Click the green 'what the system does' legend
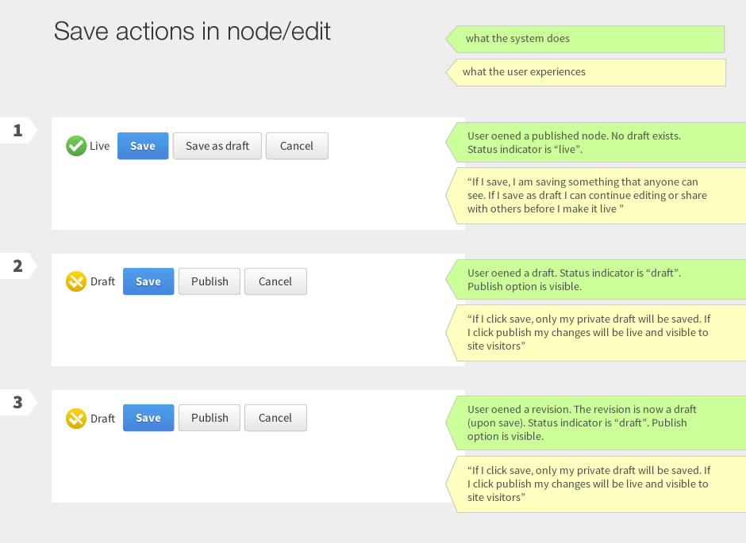 [585, 38]
